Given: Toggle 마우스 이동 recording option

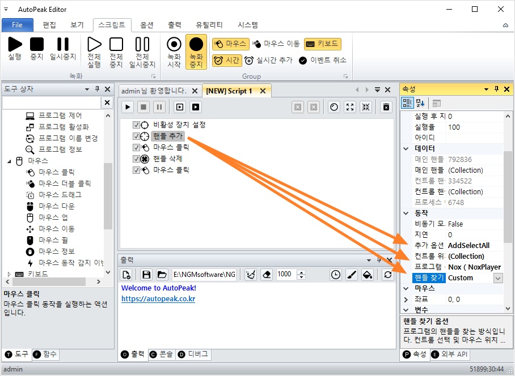Looking at the screenshot, I should pos(276,44).
